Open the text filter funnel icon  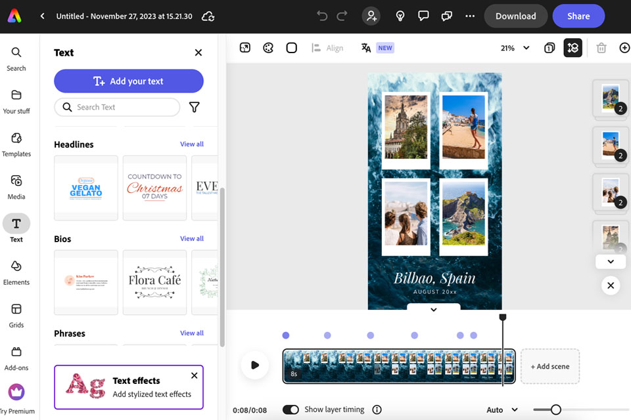(x=195, y=108)
